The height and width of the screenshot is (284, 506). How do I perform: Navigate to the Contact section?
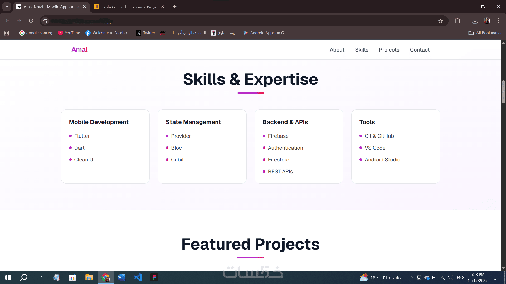[420, 50]
